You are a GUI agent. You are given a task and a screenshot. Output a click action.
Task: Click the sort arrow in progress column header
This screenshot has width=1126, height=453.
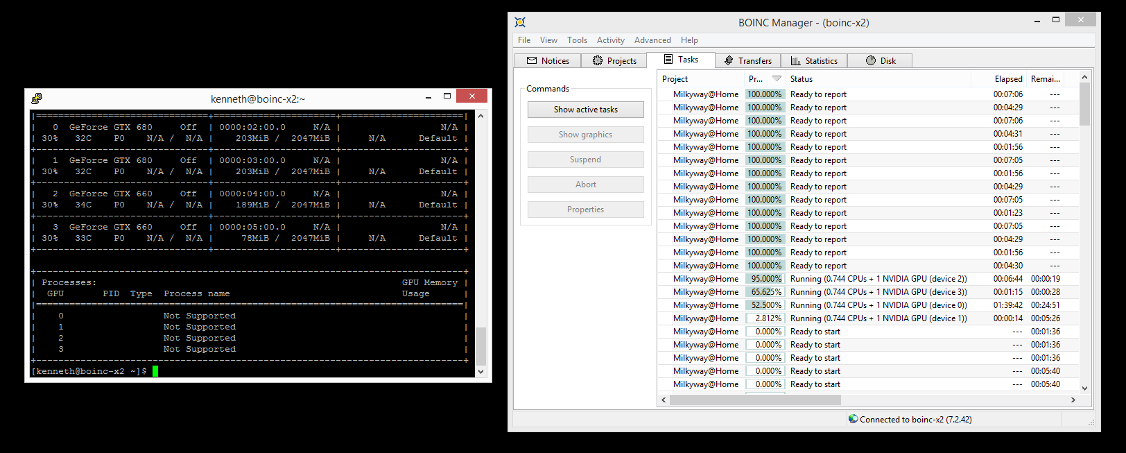pos(777,79)
